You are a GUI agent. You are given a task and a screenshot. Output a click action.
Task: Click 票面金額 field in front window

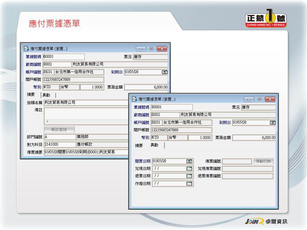(x=254, y=138)
